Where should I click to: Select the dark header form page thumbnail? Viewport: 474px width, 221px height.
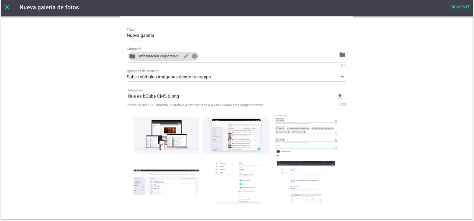tap(306, 181)
